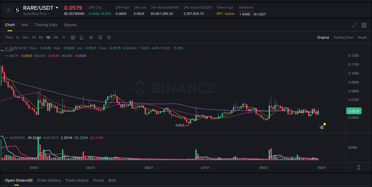Open the extra timeframes dropdown arrow
The height and width of the screenshot is (187, 372).
coord(64,37)
